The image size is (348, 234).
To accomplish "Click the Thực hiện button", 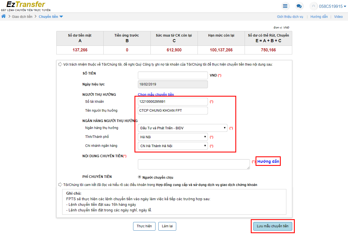I will coord(144,226).
